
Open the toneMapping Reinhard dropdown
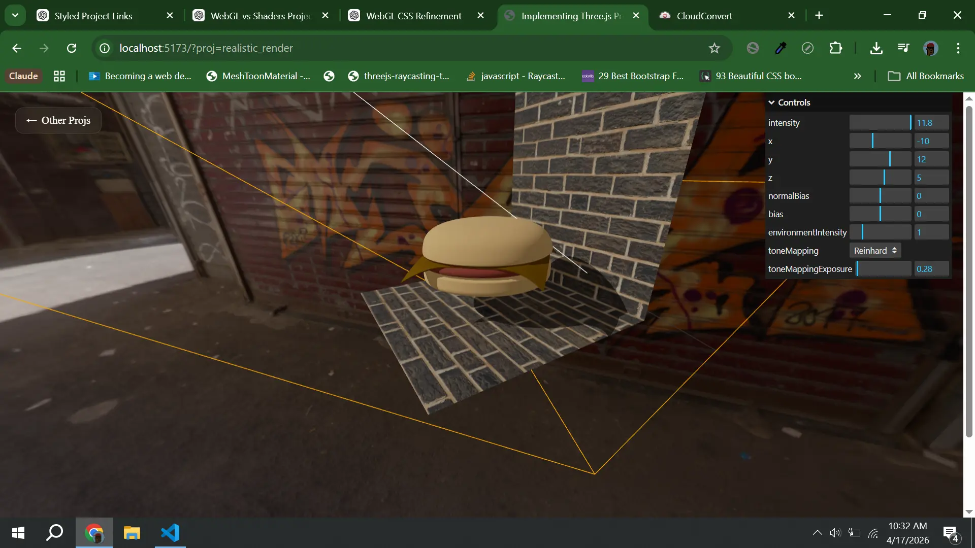pos(875,251)
